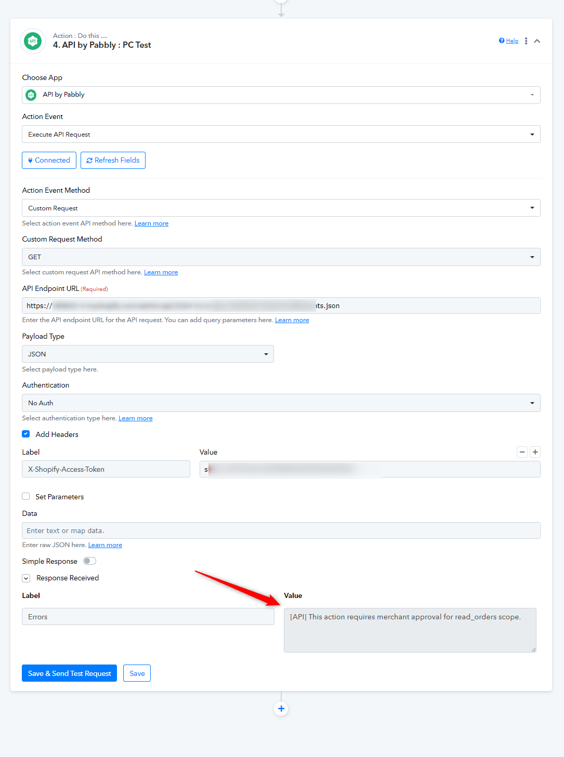Screen dimensions: 564x757
Task: Click the Refresh Fields button
Action: pos(113,160)
